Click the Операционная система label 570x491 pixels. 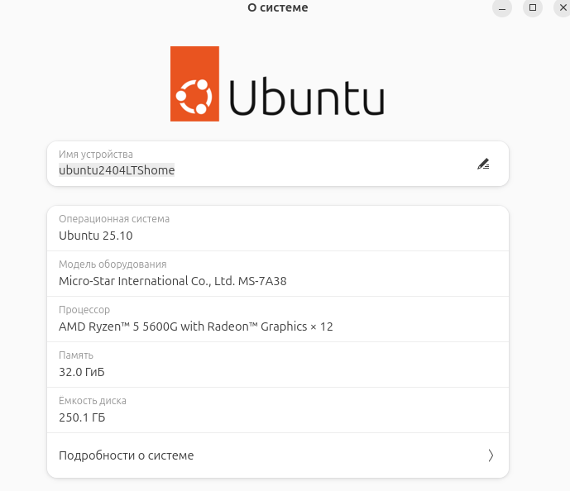click(x=114, y=219)
